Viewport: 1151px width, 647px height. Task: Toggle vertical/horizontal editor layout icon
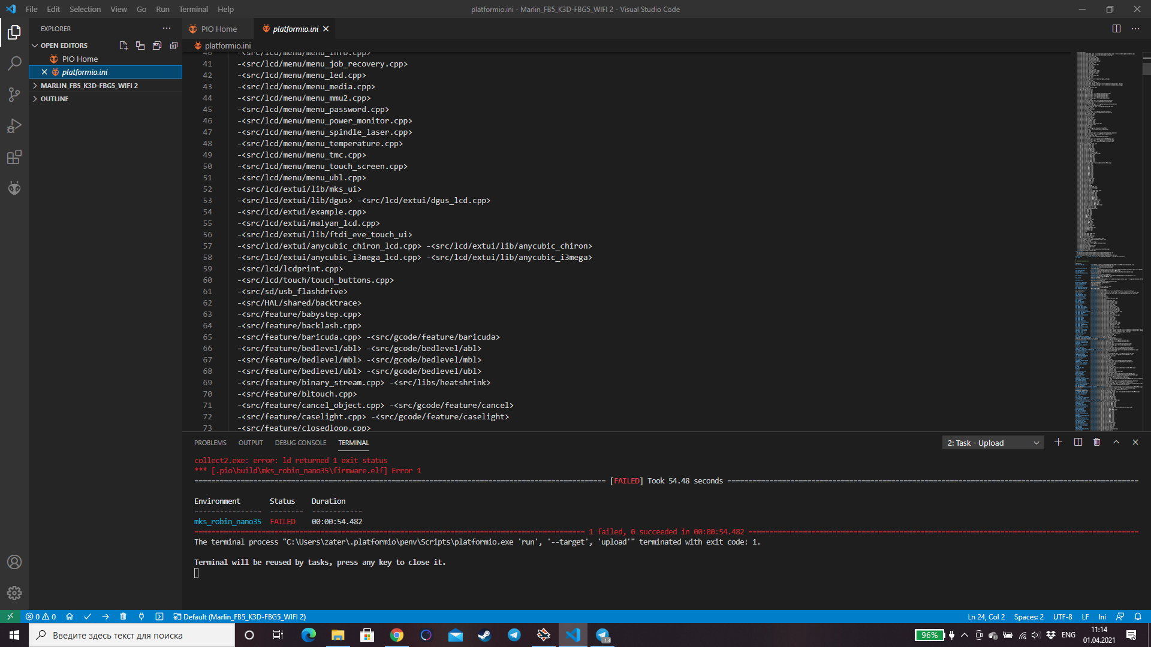140,46
